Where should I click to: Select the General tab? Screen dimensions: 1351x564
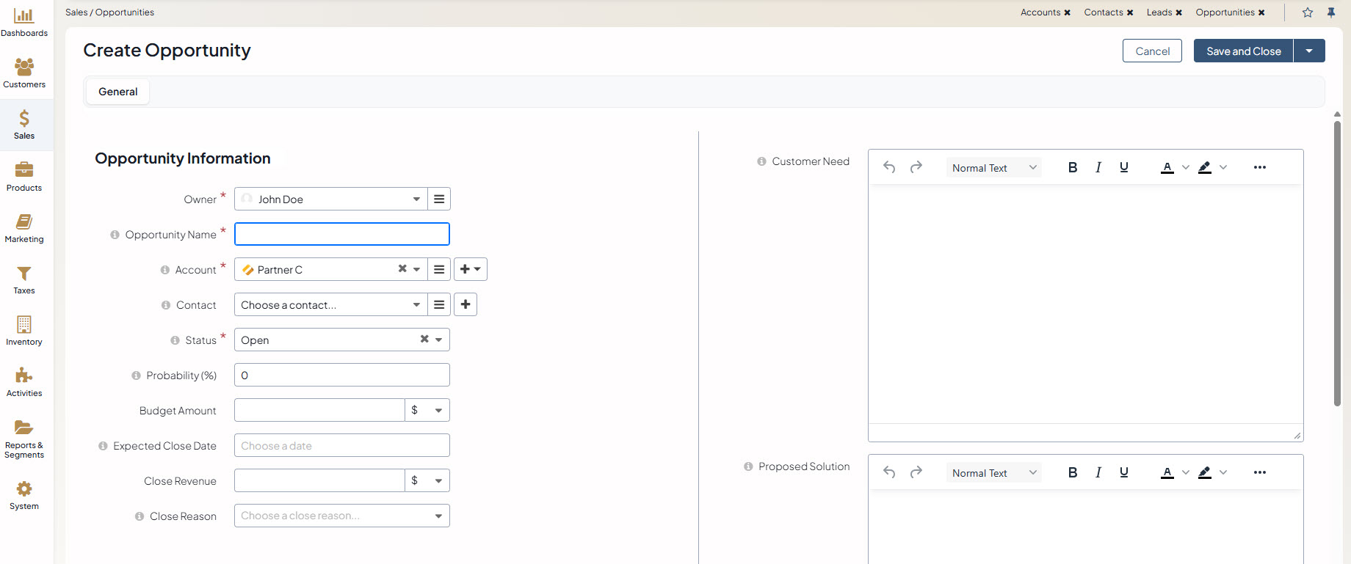[118, 92]
